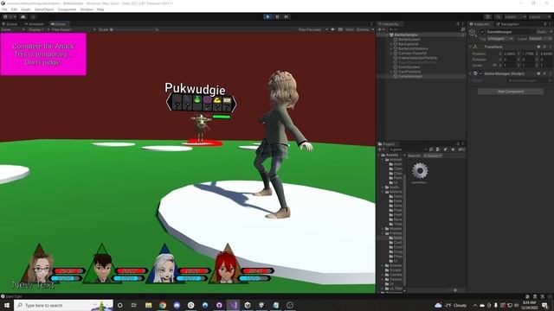Toggle Mute Audio in Game view
The width and height of the screenshot is (554, 311).
coord(332,29)
